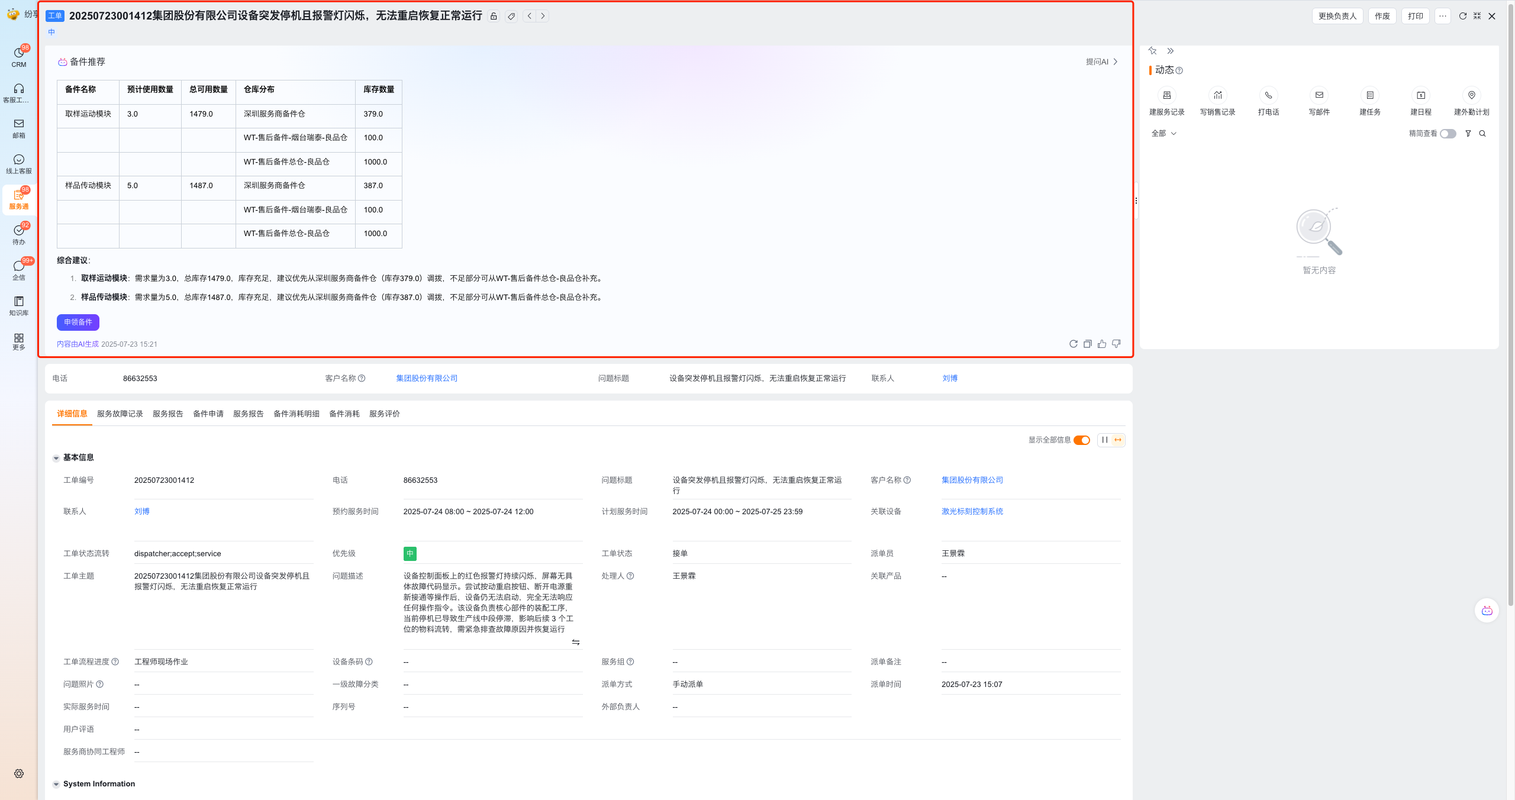Click the 打电话 phone icon
Viewport: 1515px width, 800px height.
(1268, 96)
